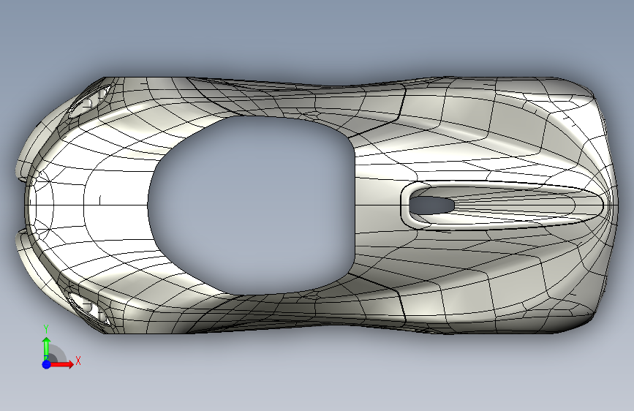
Task: Pick the small intake hole inside the scoop
Action: 431,205
